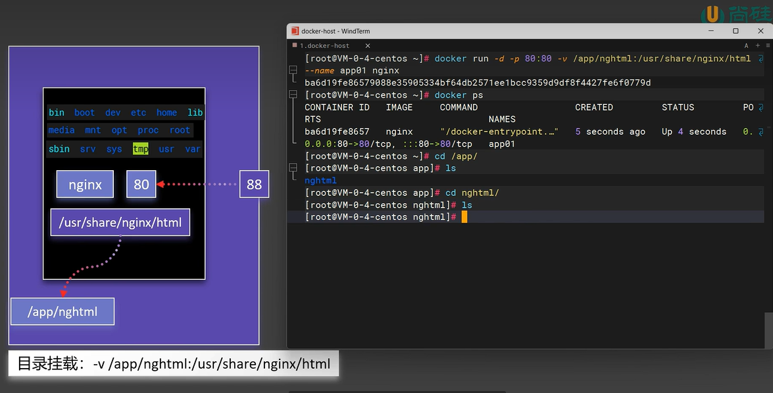Click the wrap indicator on ba6d19fe8657 row
The height and width of the screenshot is (393, 773).
point(761,131)
